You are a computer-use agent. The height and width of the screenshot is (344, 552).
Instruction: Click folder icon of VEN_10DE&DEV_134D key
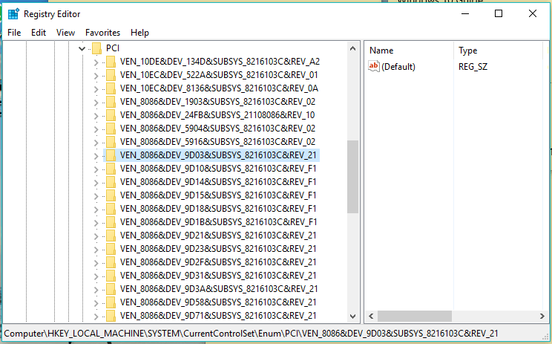[110, 62]
